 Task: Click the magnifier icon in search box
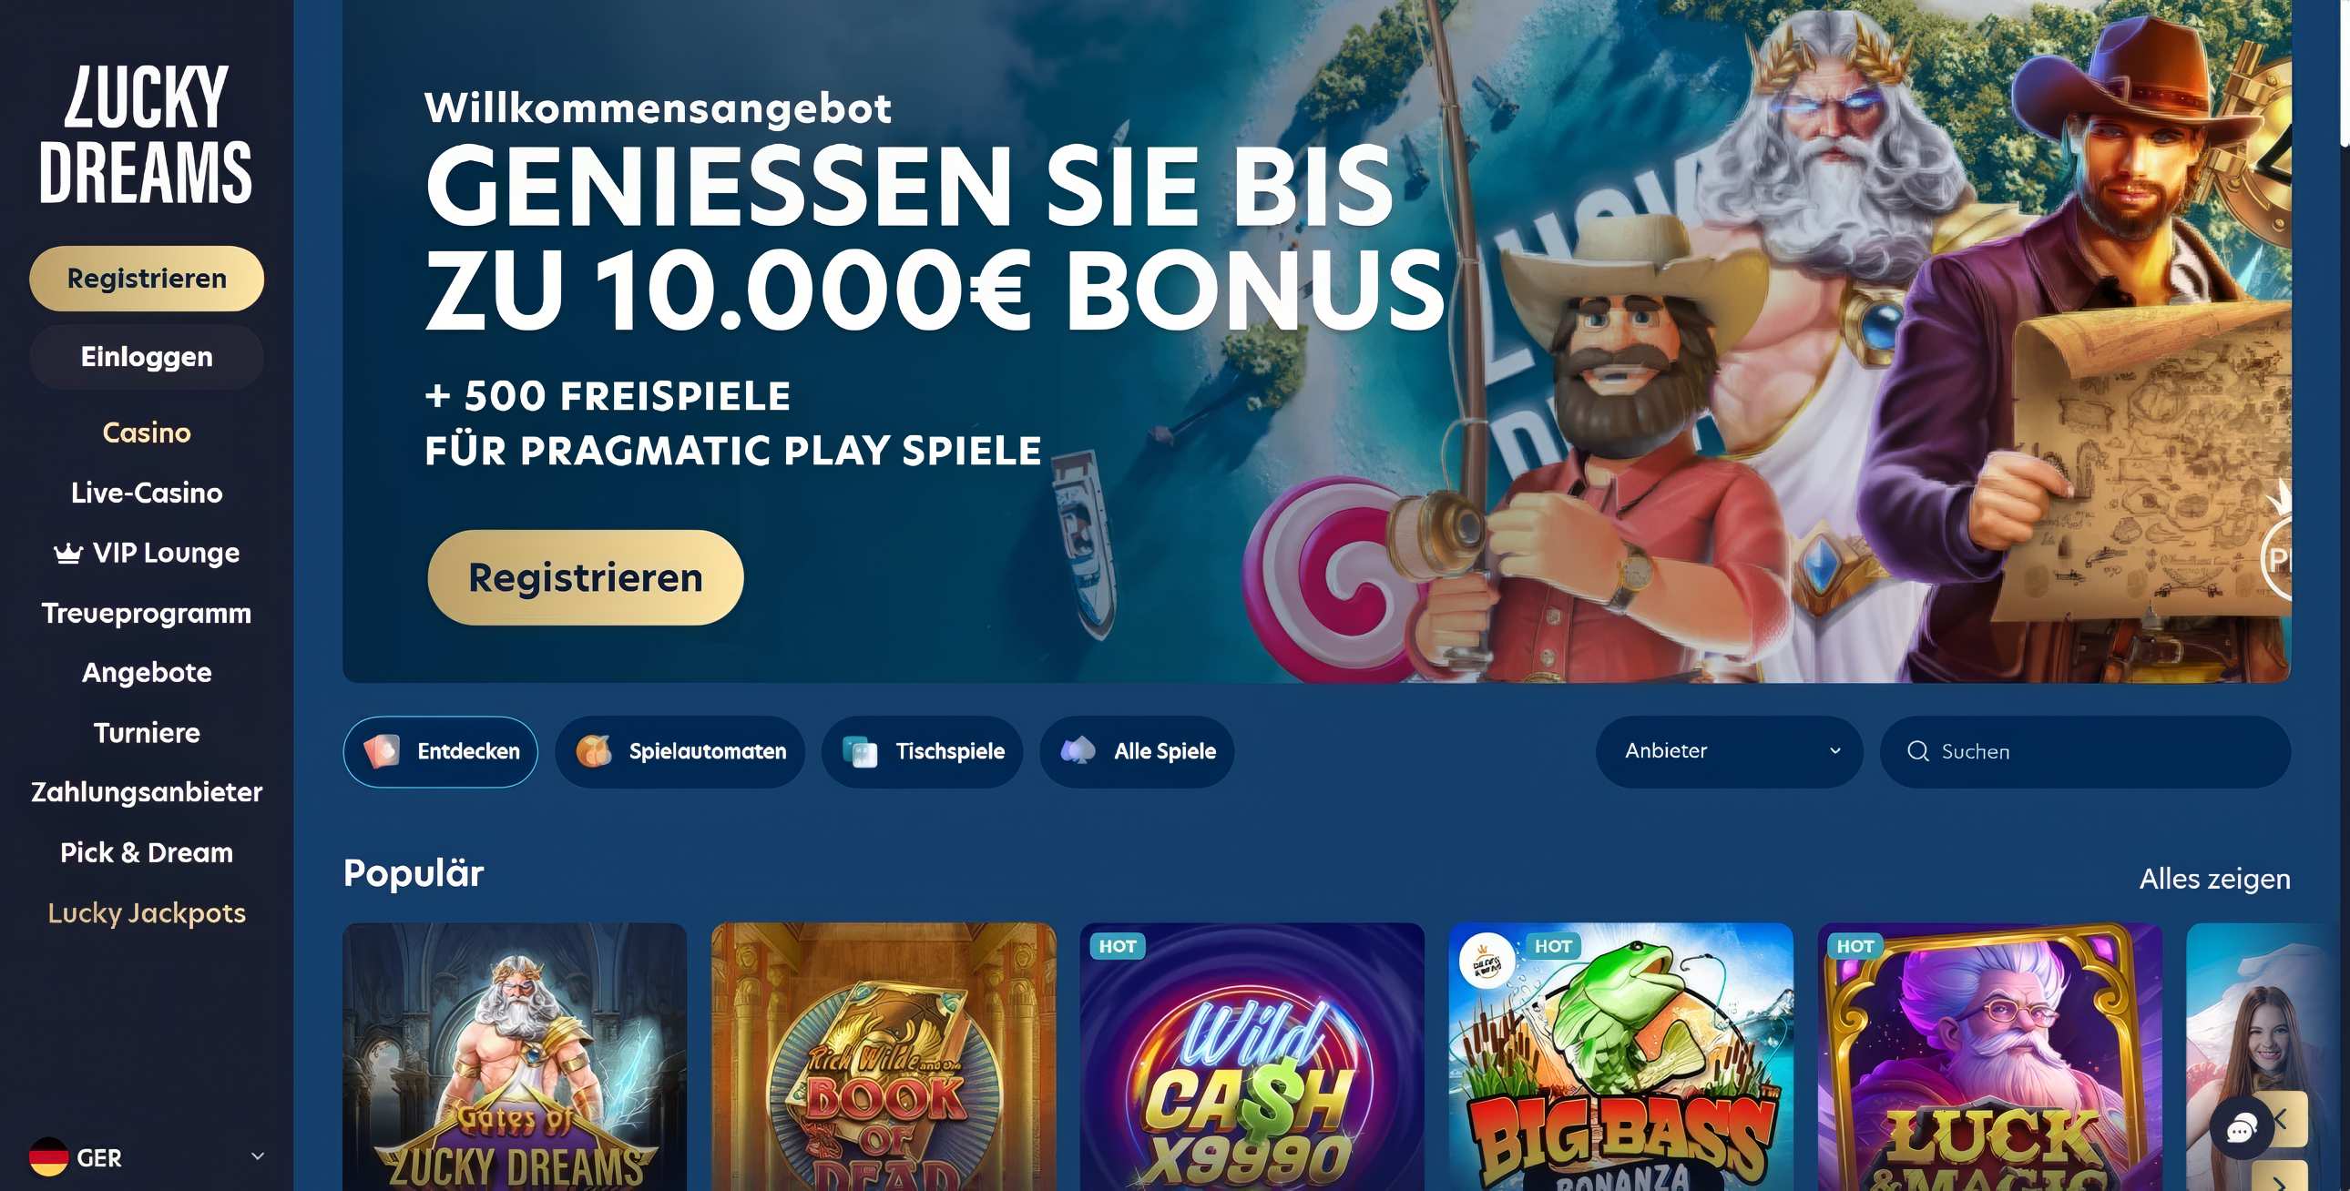[x=1917, y=751]
